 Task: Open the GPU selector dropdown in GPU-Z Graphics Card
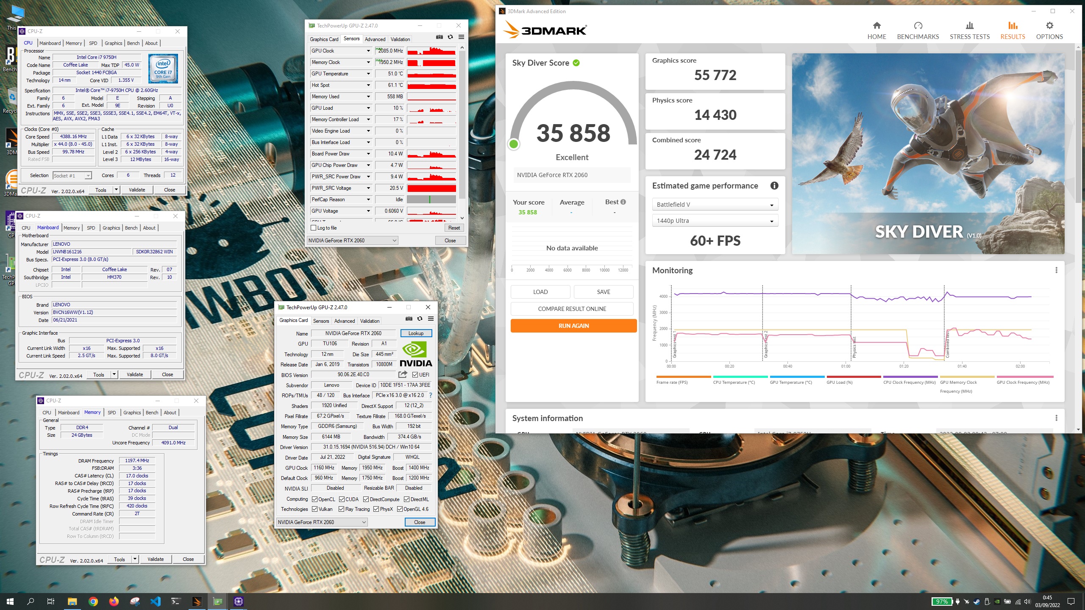click(x=322, y=522)
